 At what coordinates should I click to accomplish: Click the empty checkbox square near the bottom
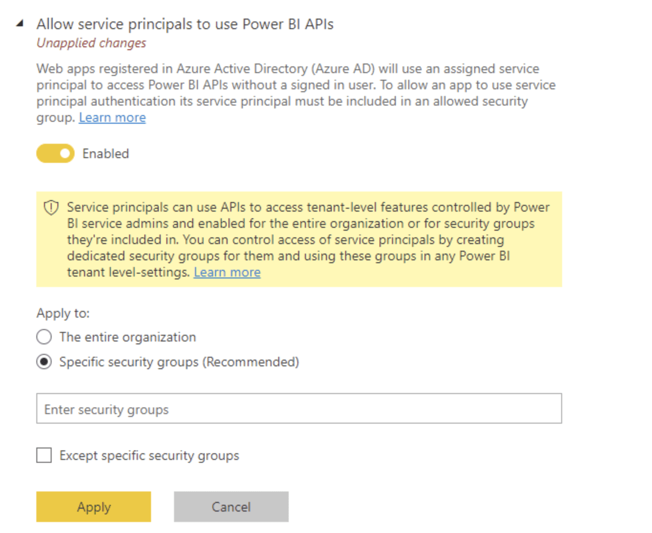tap(43, 456)
